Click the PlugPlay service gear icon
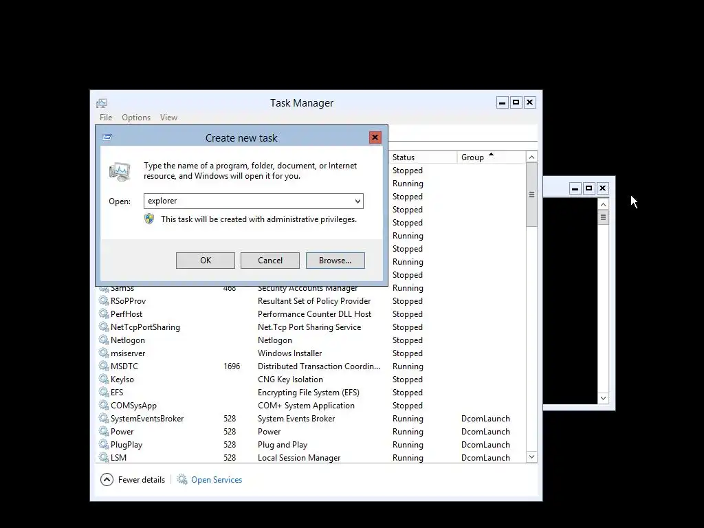 click(104, 444)
